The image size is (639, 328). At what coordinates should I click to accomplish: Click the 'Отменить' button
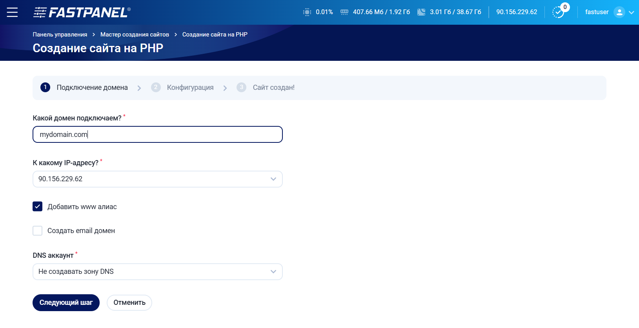(129, 302)
